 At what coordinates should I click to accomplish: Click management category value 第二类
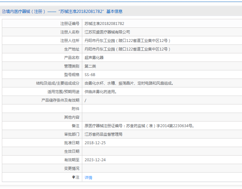[90, 66]
